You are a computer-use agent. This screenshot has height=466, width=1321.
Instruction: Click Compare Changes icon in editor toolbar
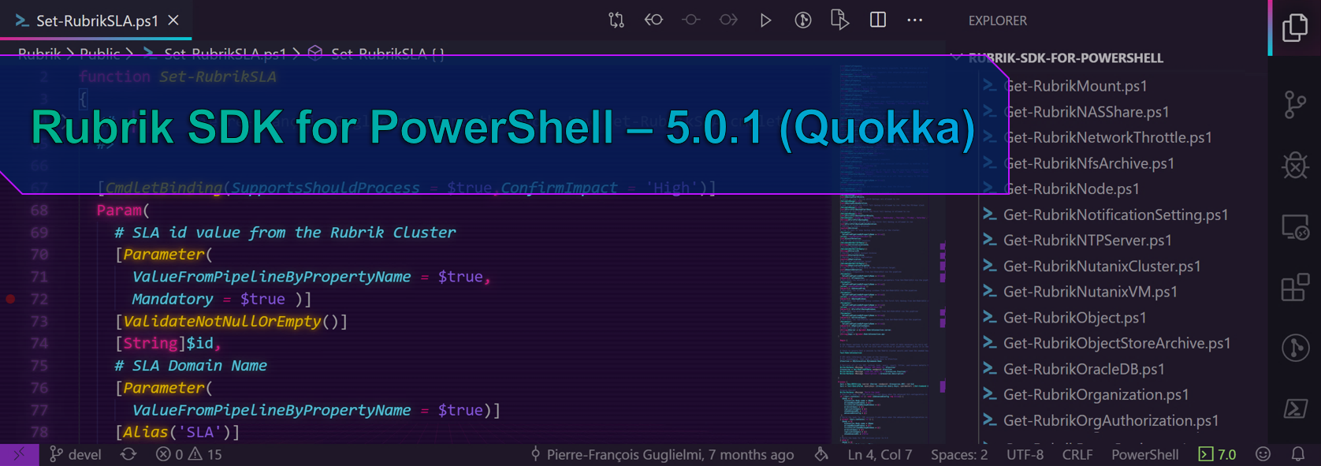pyautogui.click(x=616, y=20)
